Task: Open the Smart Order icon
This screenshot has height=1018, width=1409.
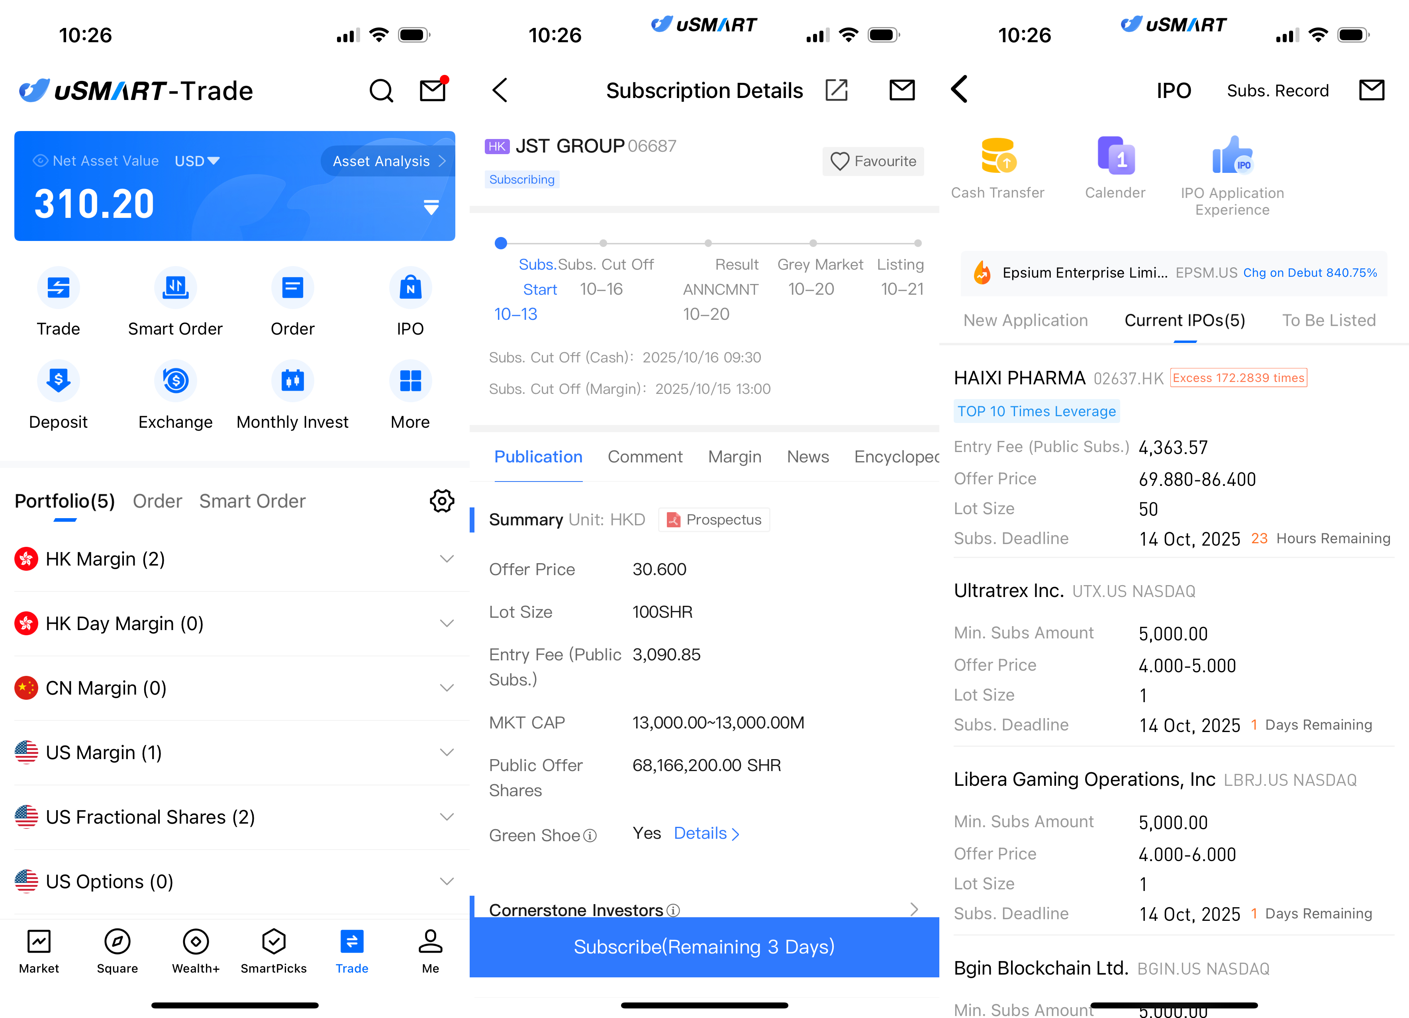Action: (175, 288)
